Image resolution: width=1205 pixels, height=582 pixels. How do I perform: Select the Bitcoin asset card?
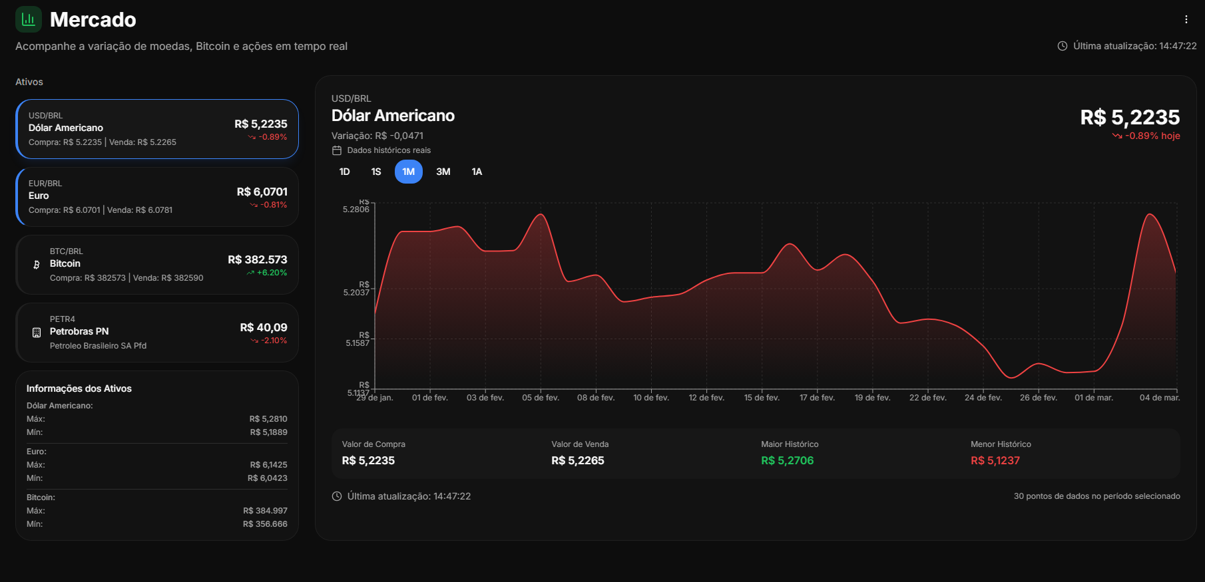(x=157, y=265)
